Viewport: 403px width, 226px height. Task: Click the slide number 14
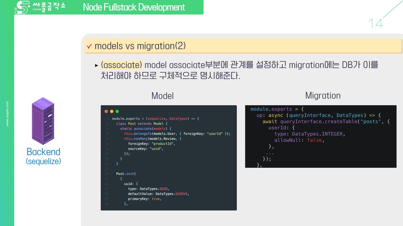point(376,24)
